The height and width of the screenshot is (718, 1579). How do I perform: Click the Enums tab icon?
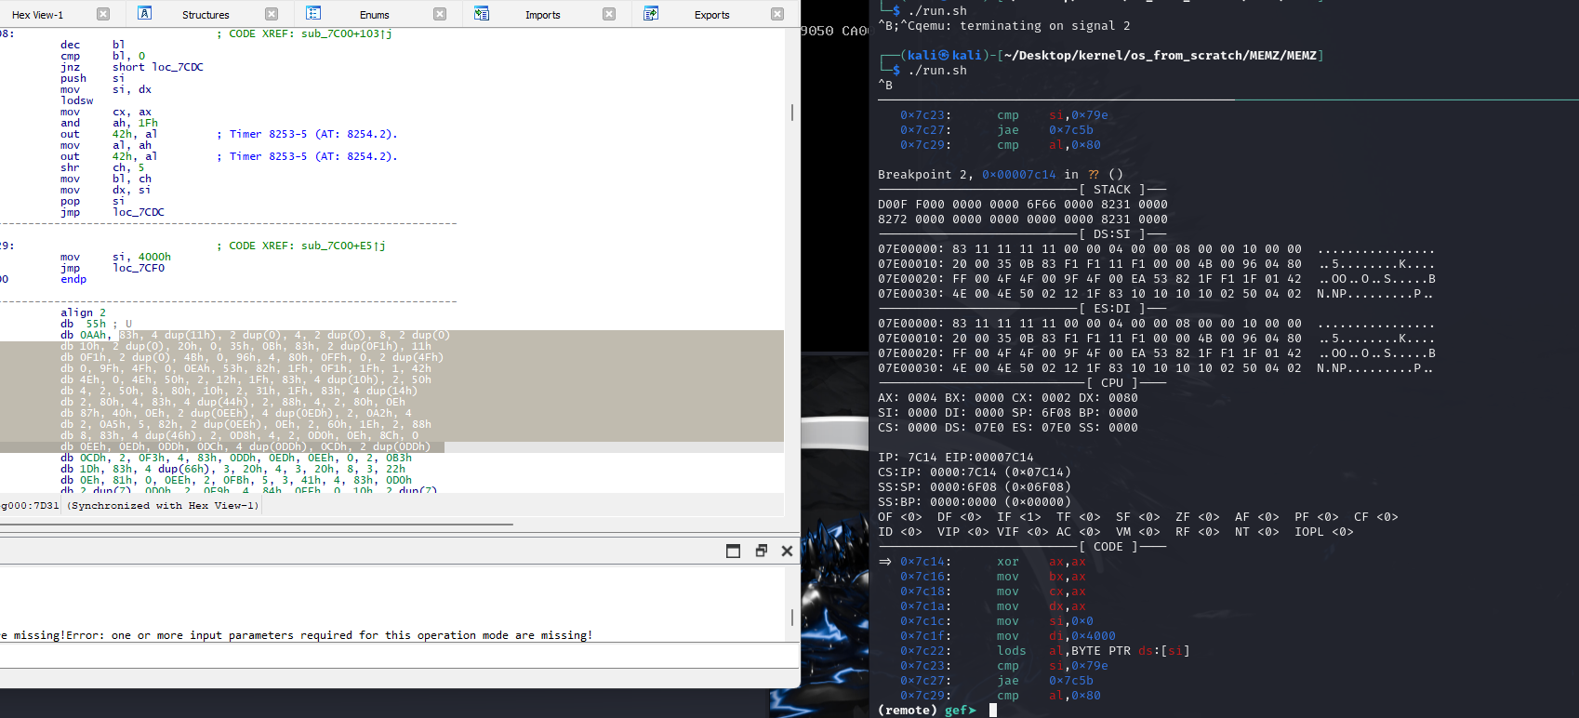point(313,13)
